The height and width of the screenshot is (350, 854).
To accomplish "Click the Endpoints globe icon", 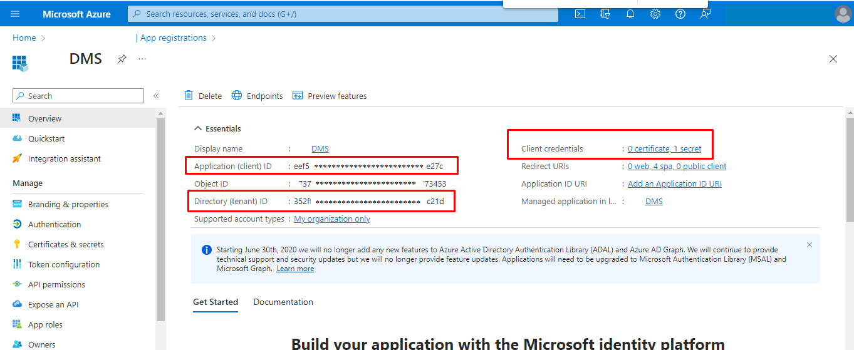I will tap(237, 95).
